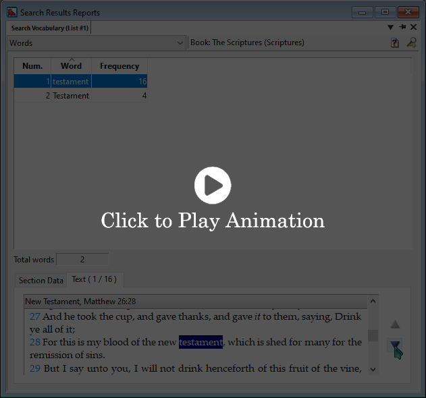This screenshot has width=426, height=398.
Task: Click verse number 27 link
Action: [35, 316]
